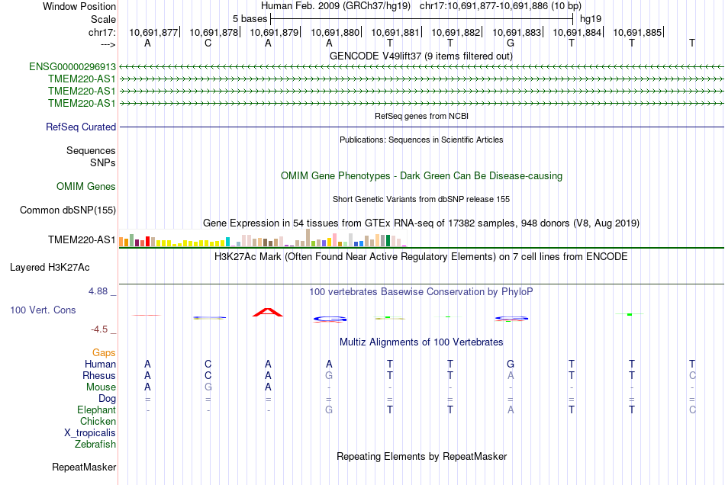The width and height of the screenshot is (725, 485).
Task: Click the G base in the Human row
Action: (x=511, y=364)
